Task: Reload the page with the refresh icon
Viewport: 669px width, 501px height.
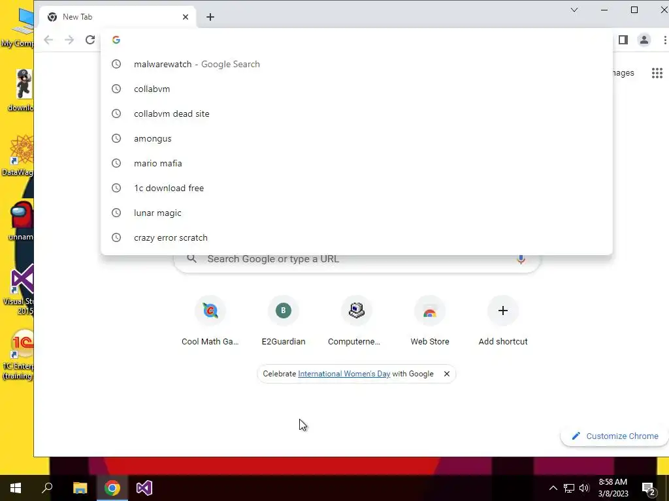Action: (x=90, y=40)
